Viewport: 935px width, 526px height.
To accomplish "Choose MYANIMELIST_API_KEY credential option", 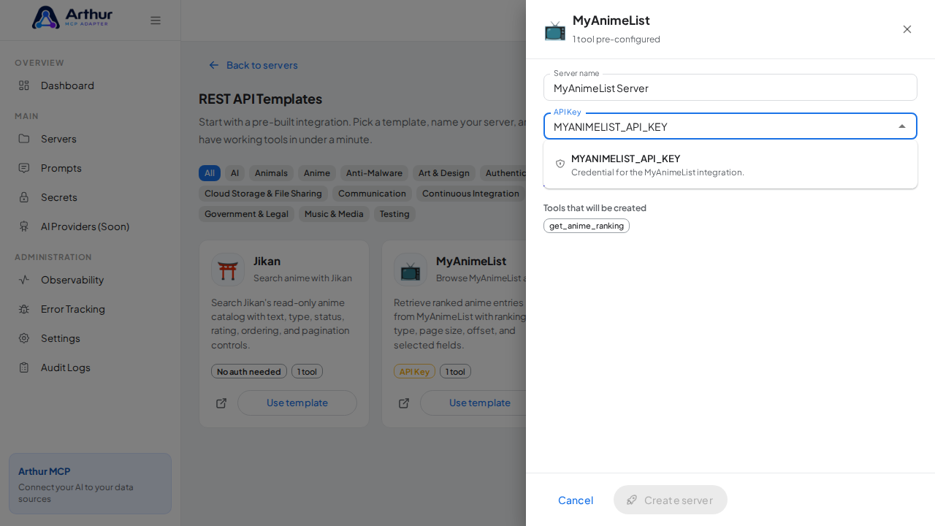I will point(730,164).
